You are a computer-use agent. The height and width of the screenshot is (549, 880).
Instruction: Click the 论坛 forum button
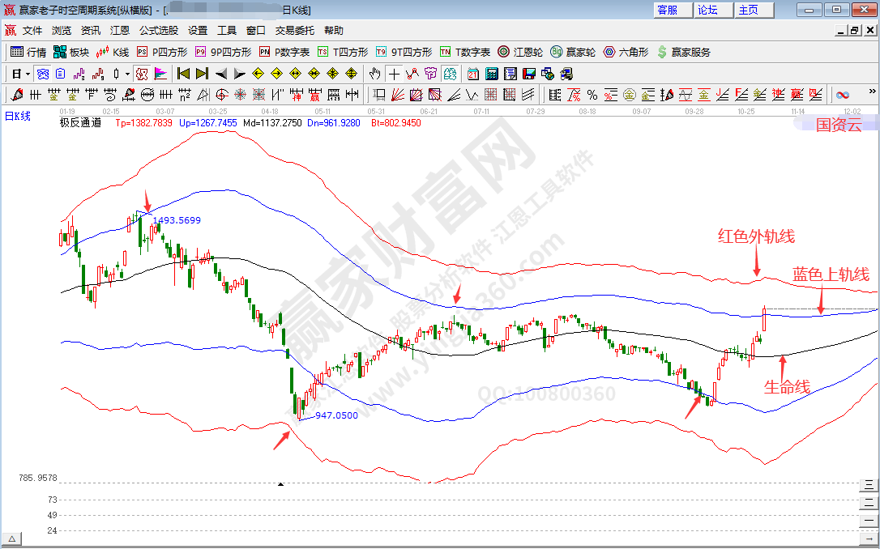(709, 10)
